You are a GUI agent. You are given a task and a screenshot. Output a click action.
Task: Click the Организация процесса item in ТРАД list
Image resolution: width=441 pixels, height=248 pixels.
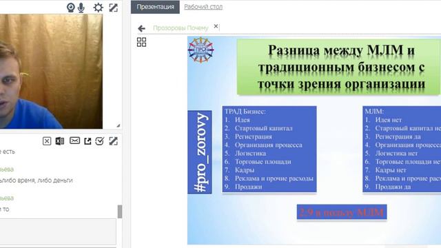coord(269,145)
